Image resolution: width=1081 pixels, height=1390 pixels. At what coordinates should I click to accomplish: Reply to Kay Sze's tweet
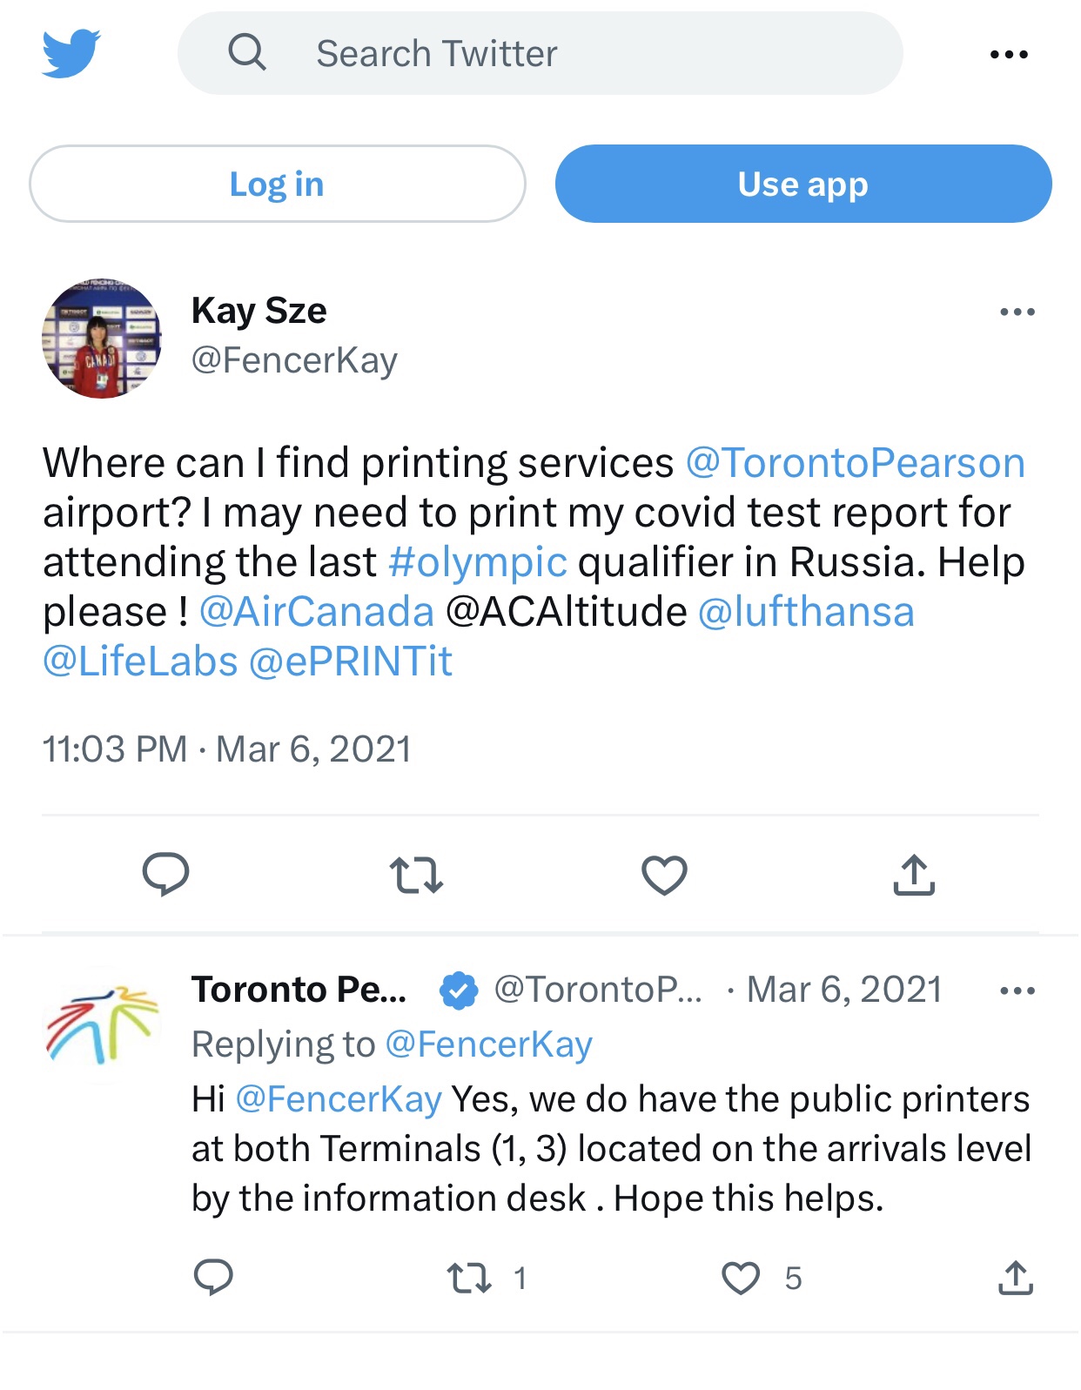(x=165, y=874)
